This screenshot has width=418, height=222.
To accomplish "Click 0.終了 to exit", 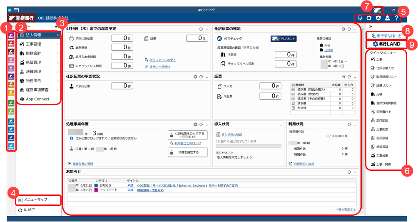I will click(x=27, y=210).
